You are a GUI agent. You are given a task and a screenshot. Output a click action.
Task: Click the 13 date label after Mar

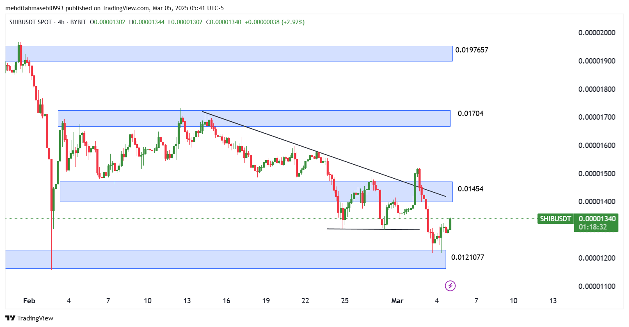tap(553, 301)
